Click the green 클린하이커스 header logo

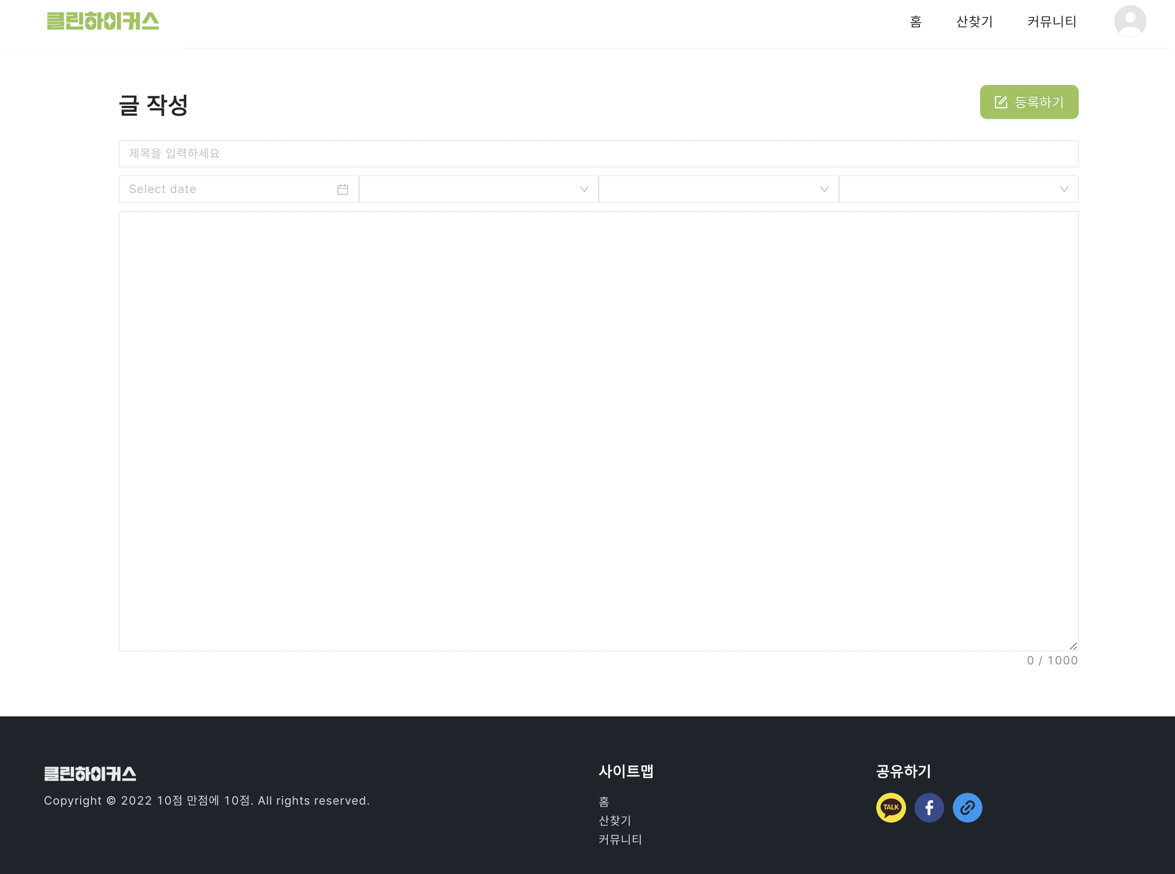pyautogui.click(x=102, y=21)
